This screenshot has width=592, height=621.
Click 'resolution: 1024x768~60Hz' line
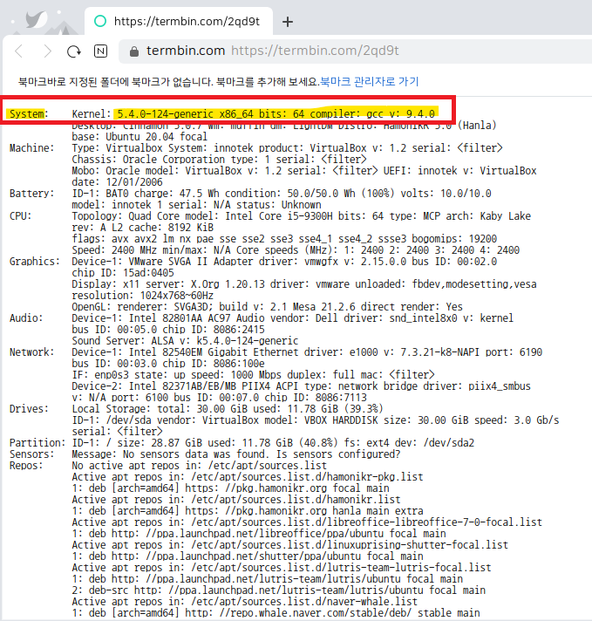pos(143,296)
